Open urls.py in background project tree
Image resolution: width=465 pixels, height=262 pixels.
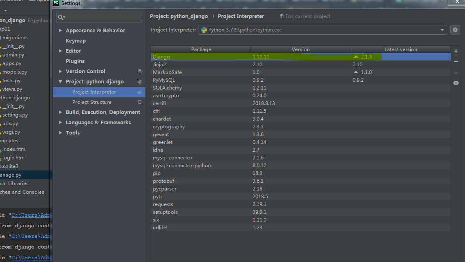(x=10, y=123)
